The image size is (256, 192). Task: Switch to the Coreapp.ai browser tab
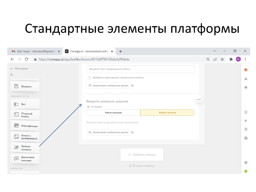[x=86, y=51]
